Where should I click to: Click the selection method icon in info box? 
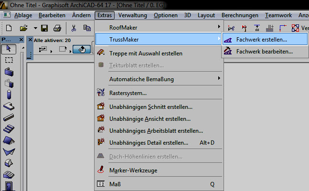pos(43,49)
